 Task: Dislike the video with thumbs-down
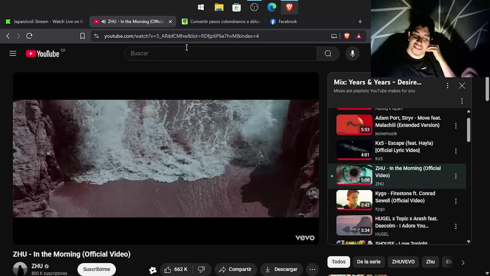pyautogui.click(x=201, y=269)
